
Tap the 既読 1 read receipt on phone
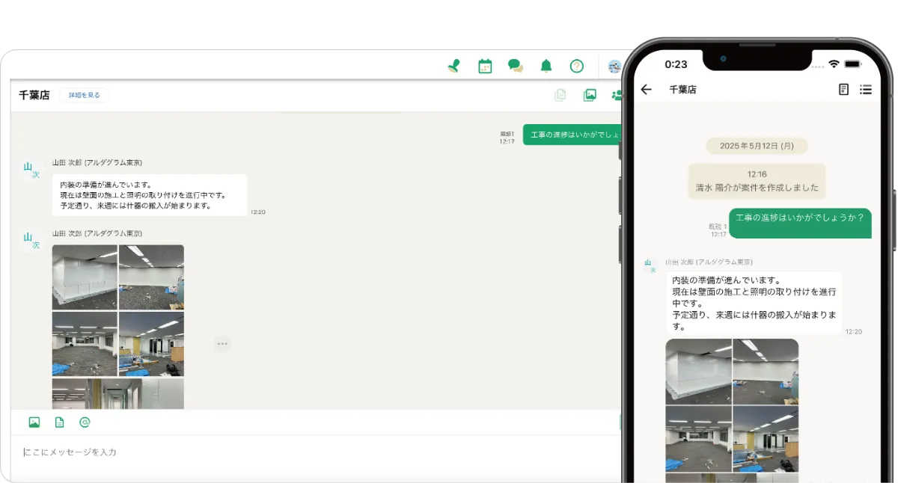(x=718, y=227)
